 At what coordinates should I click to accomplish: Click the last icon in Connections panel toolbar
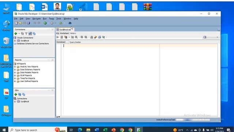(x=34, y=33)
